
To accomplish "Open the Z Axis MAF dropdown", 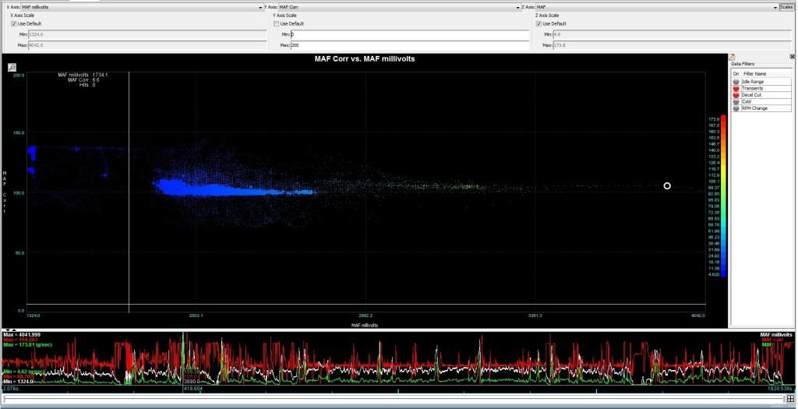I will 774,7.
